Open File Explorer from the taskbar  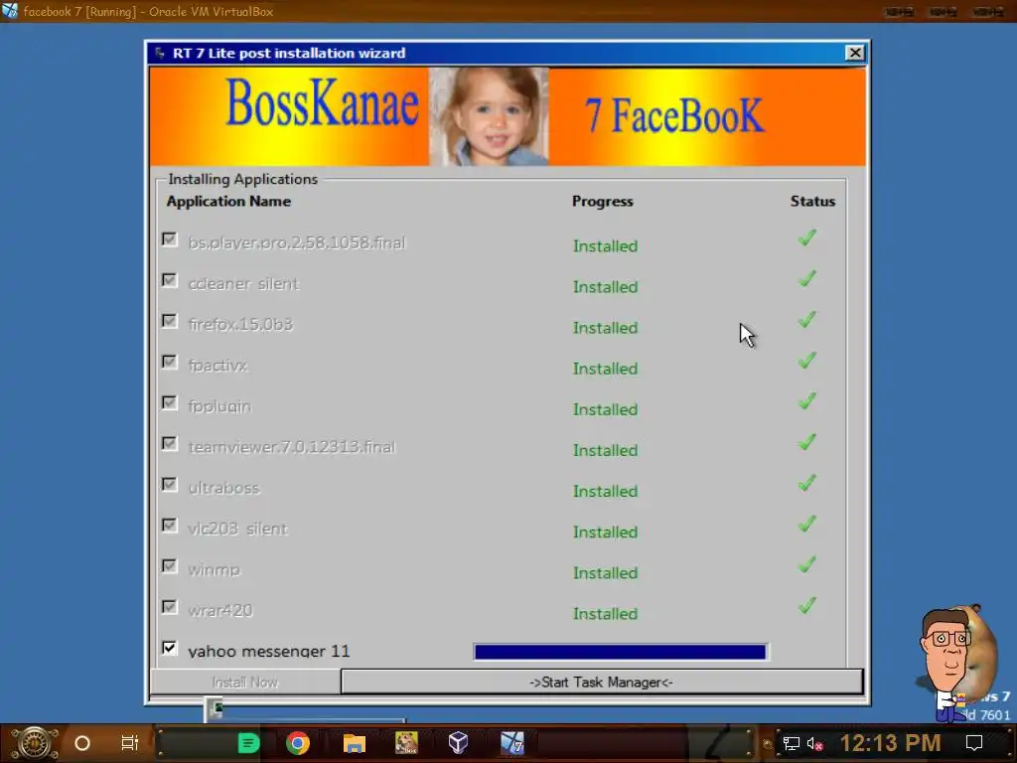(x=355, y=743)
